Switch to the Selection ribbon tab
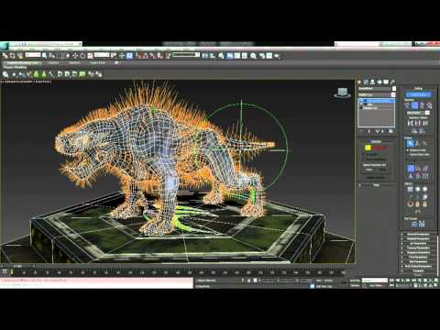 click(74, 62)
